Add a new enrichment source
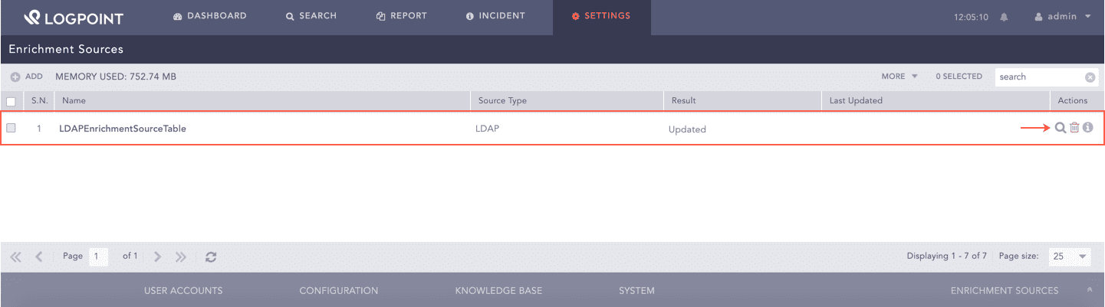The width and height of the screenshot is (1105, 307). [26, 77]
